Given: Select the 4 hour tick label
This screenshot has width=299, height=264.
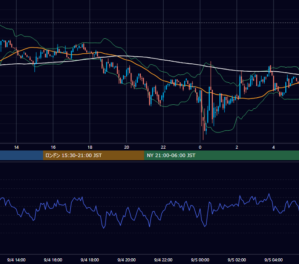Looking at the screenshot, I should click(273, 147).
